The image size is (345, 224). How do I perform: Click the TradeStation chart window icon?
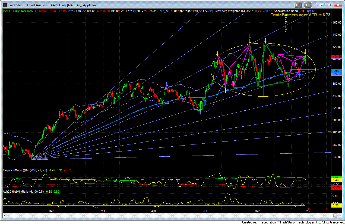coord(4,5)
